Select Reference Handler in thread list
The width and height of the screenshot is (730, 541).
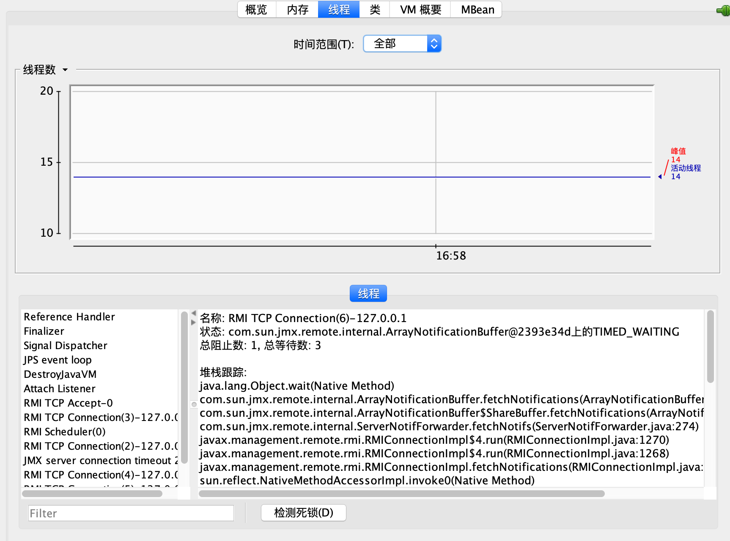pos(69,317)
